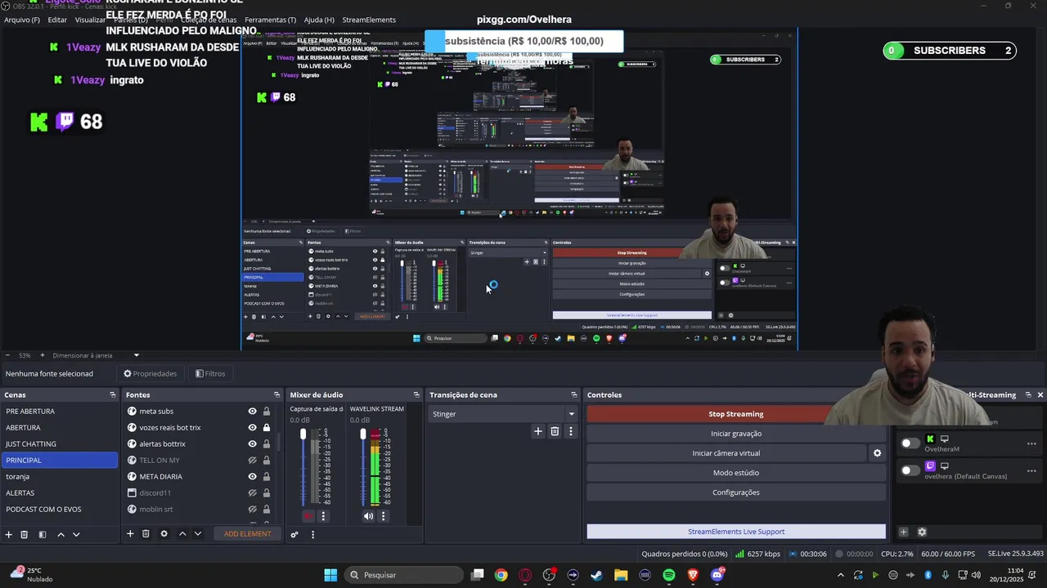Move source down in Fontes toolbar
The width and height of the screenshot is (1047, 588).
coord(197,533)
